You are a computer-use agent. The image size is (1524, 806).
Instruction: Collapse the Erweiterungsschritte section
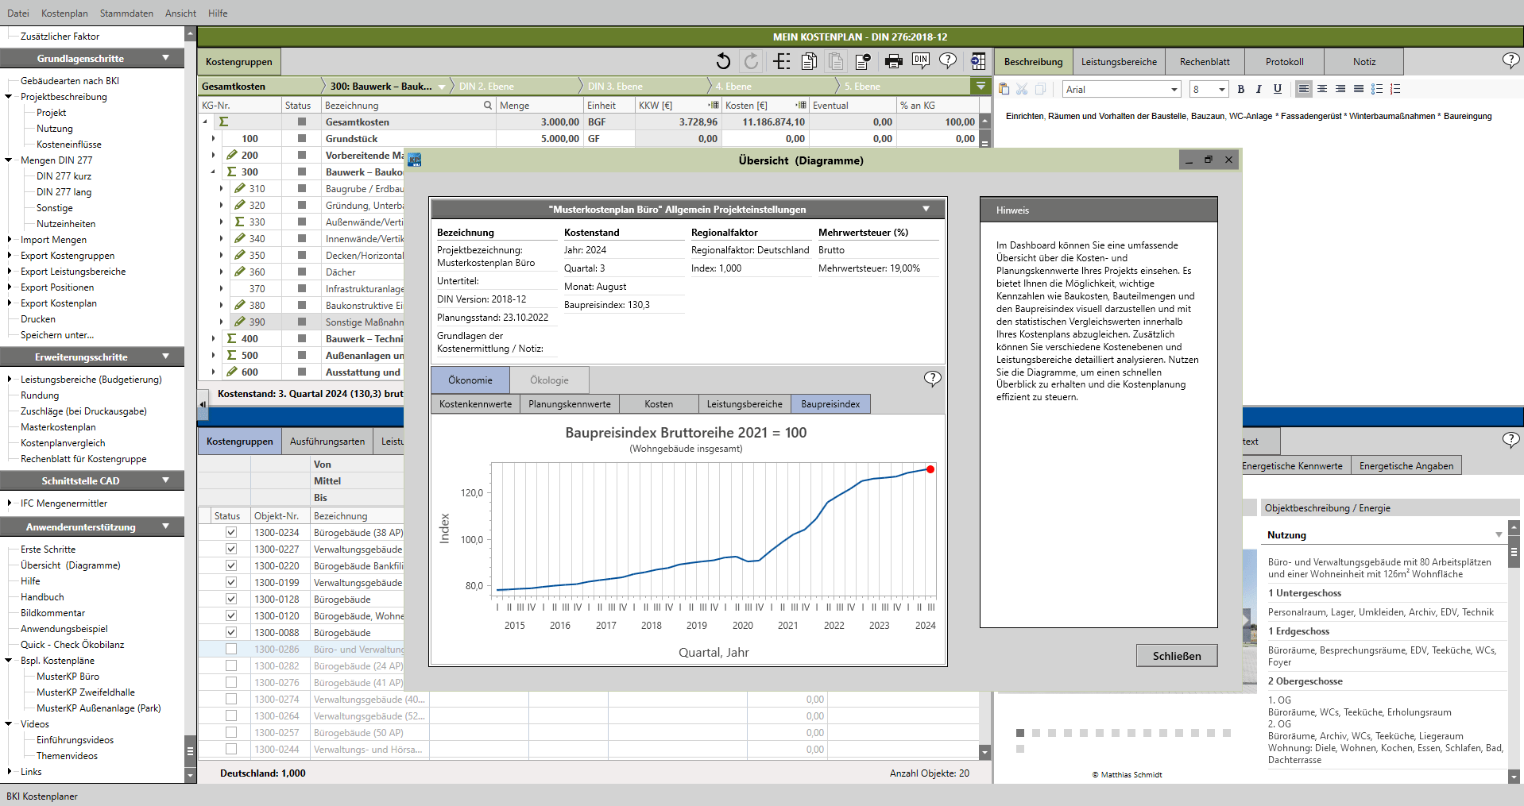point(166,357)
